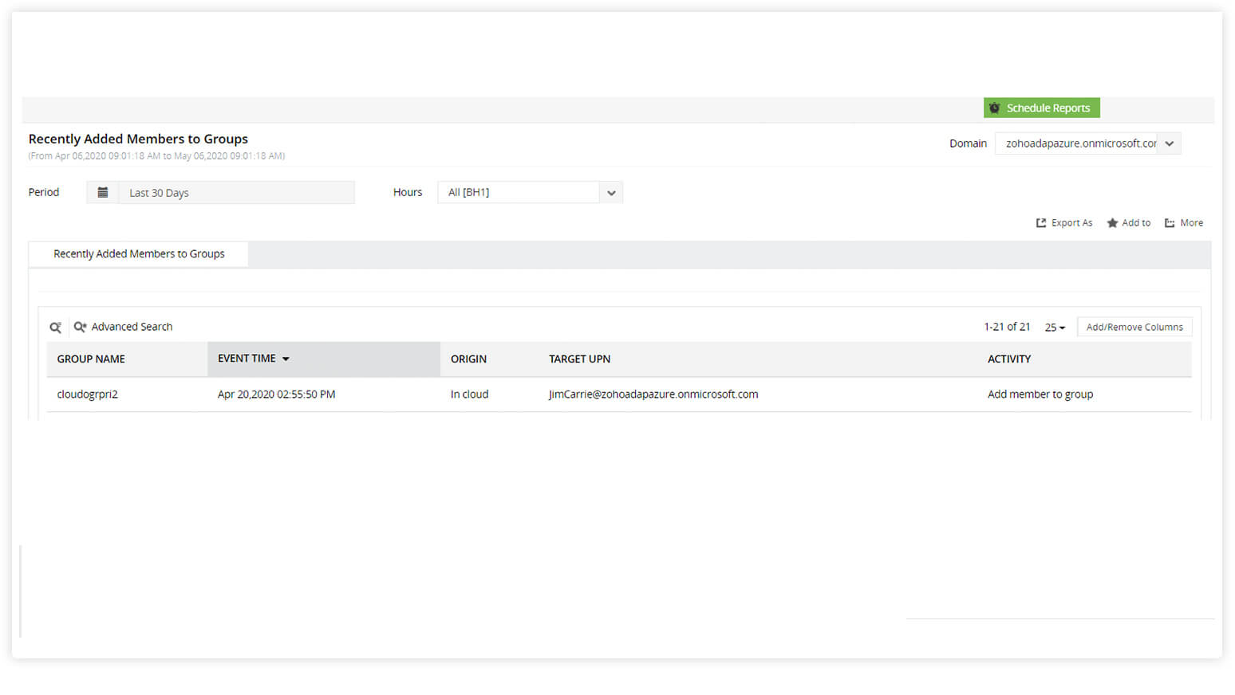Open the Domain dropdown

[x=1170, y=143]
